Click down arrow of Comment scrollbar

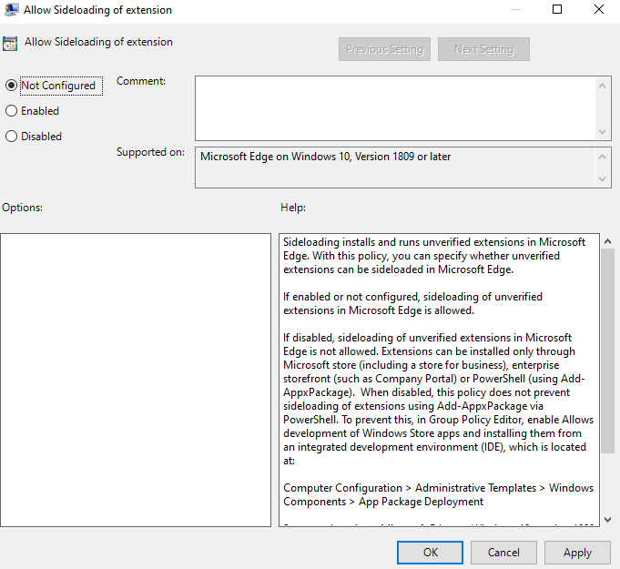click(602, 132)
